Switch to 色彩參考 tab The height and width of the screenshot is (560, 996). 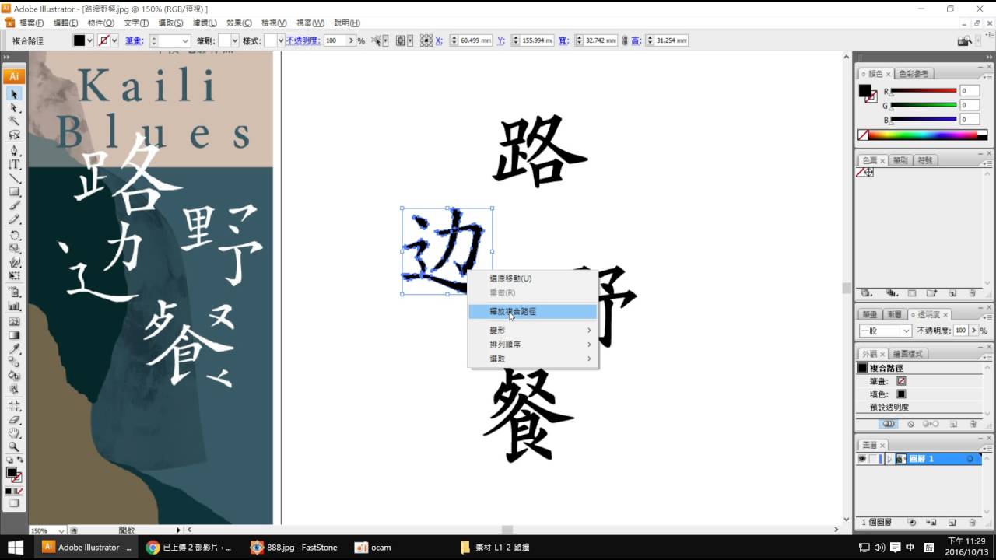click(914, 74)
